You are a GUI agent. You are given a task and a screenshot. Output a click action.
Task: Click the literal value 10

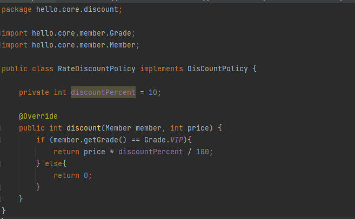[153, 92]
